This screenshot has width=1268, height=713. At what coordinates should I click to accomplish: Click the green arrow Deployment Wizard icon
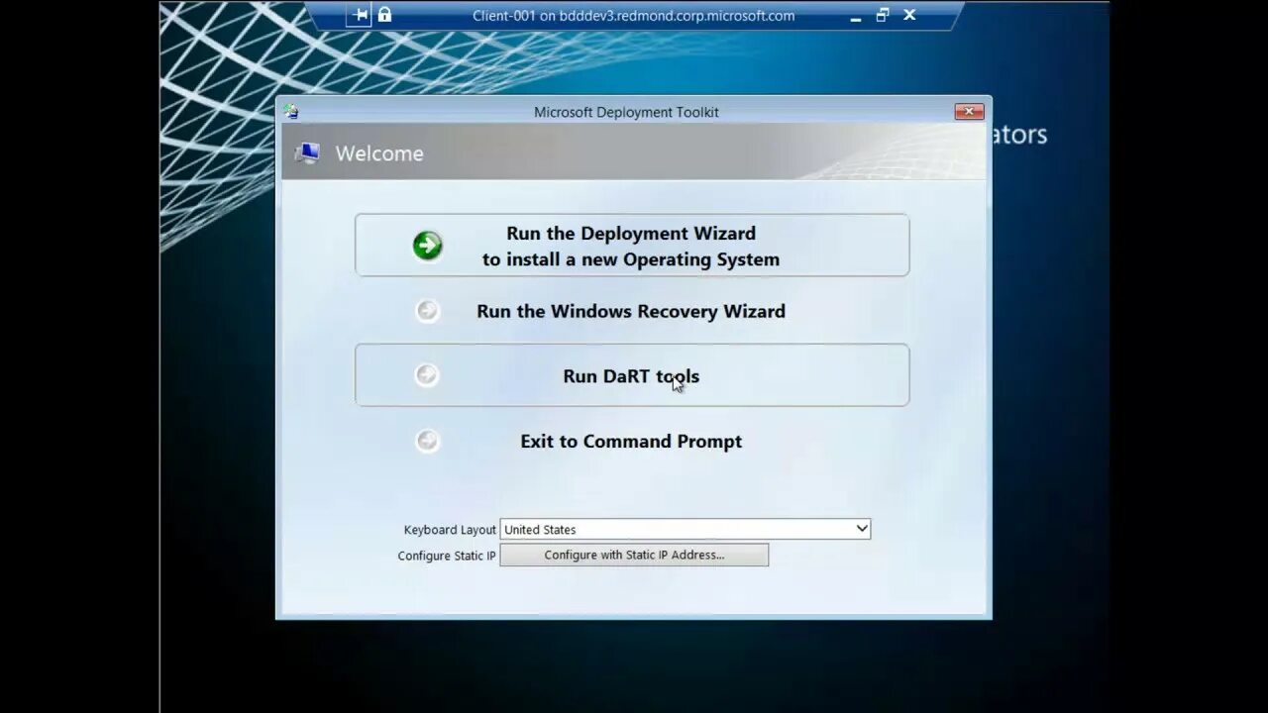point(428,246)
